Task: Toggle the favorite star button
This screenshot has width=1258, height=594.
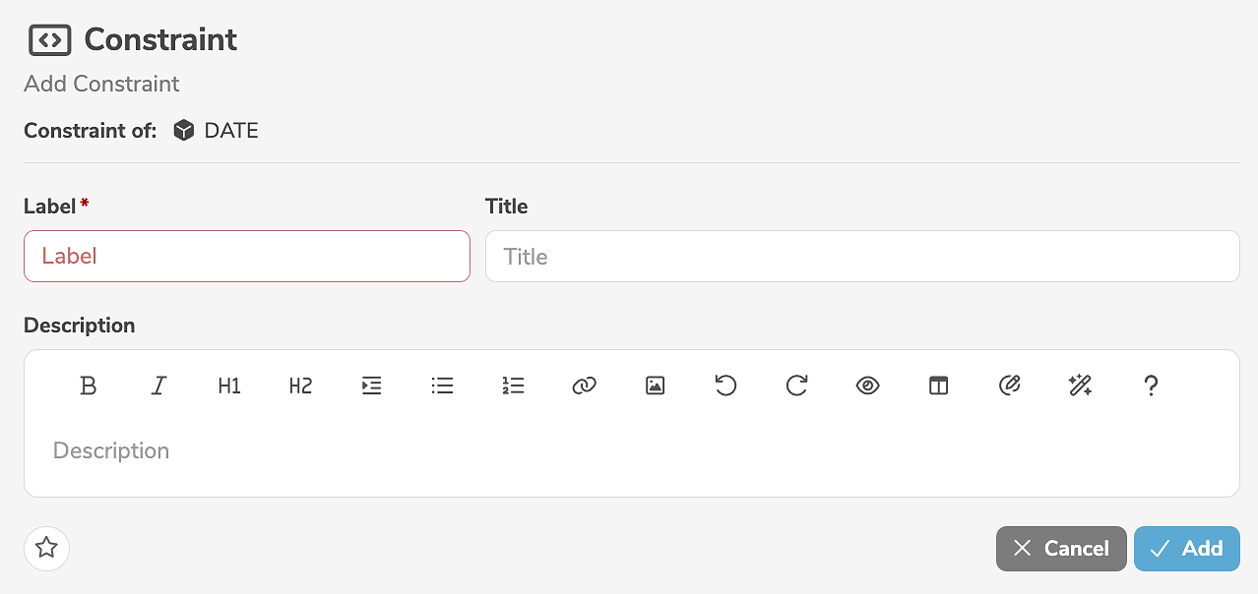Action: [46, 548]
